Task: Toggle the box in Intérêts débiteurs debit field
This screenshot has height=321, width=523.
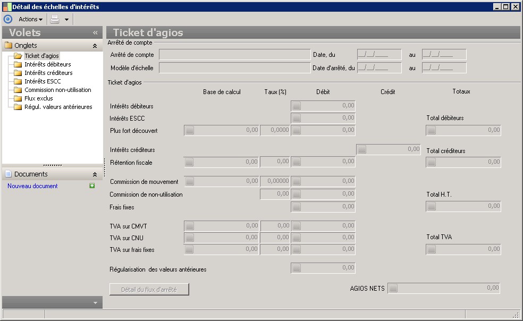Action: pyautogui.click(x=297, y=106)
